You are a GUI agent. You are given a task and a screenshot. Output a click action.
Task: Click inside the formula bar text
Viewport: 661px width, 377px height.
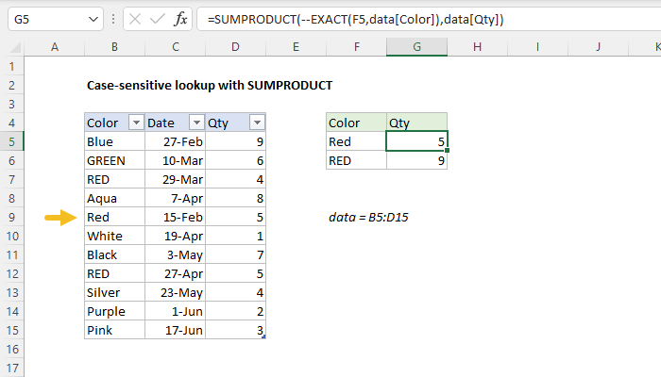[355, 20]
